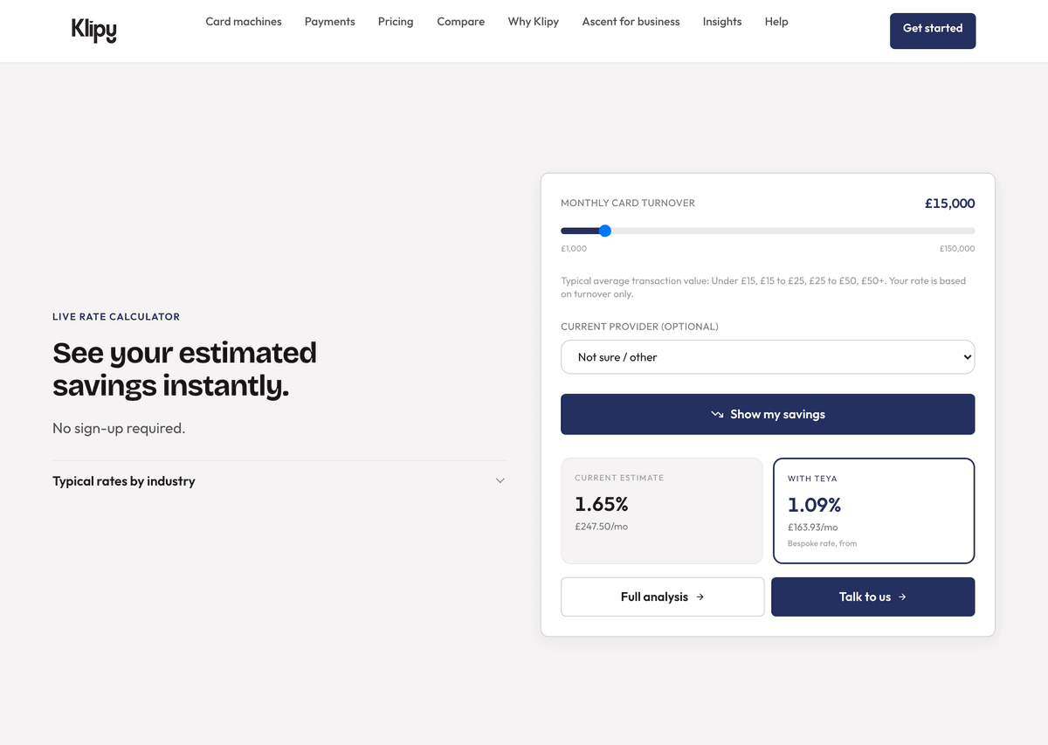Viewport: 1048px width, 745px height.
Task: Click the £247.50/mo text
Action: 601,527
